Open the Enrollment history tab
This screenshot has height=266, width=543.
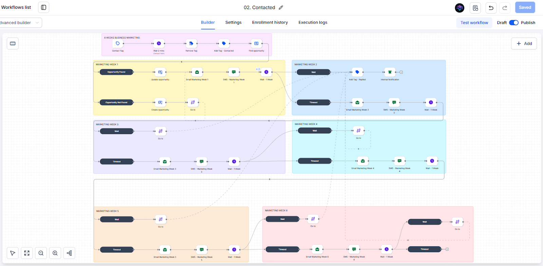coord(270,22)
